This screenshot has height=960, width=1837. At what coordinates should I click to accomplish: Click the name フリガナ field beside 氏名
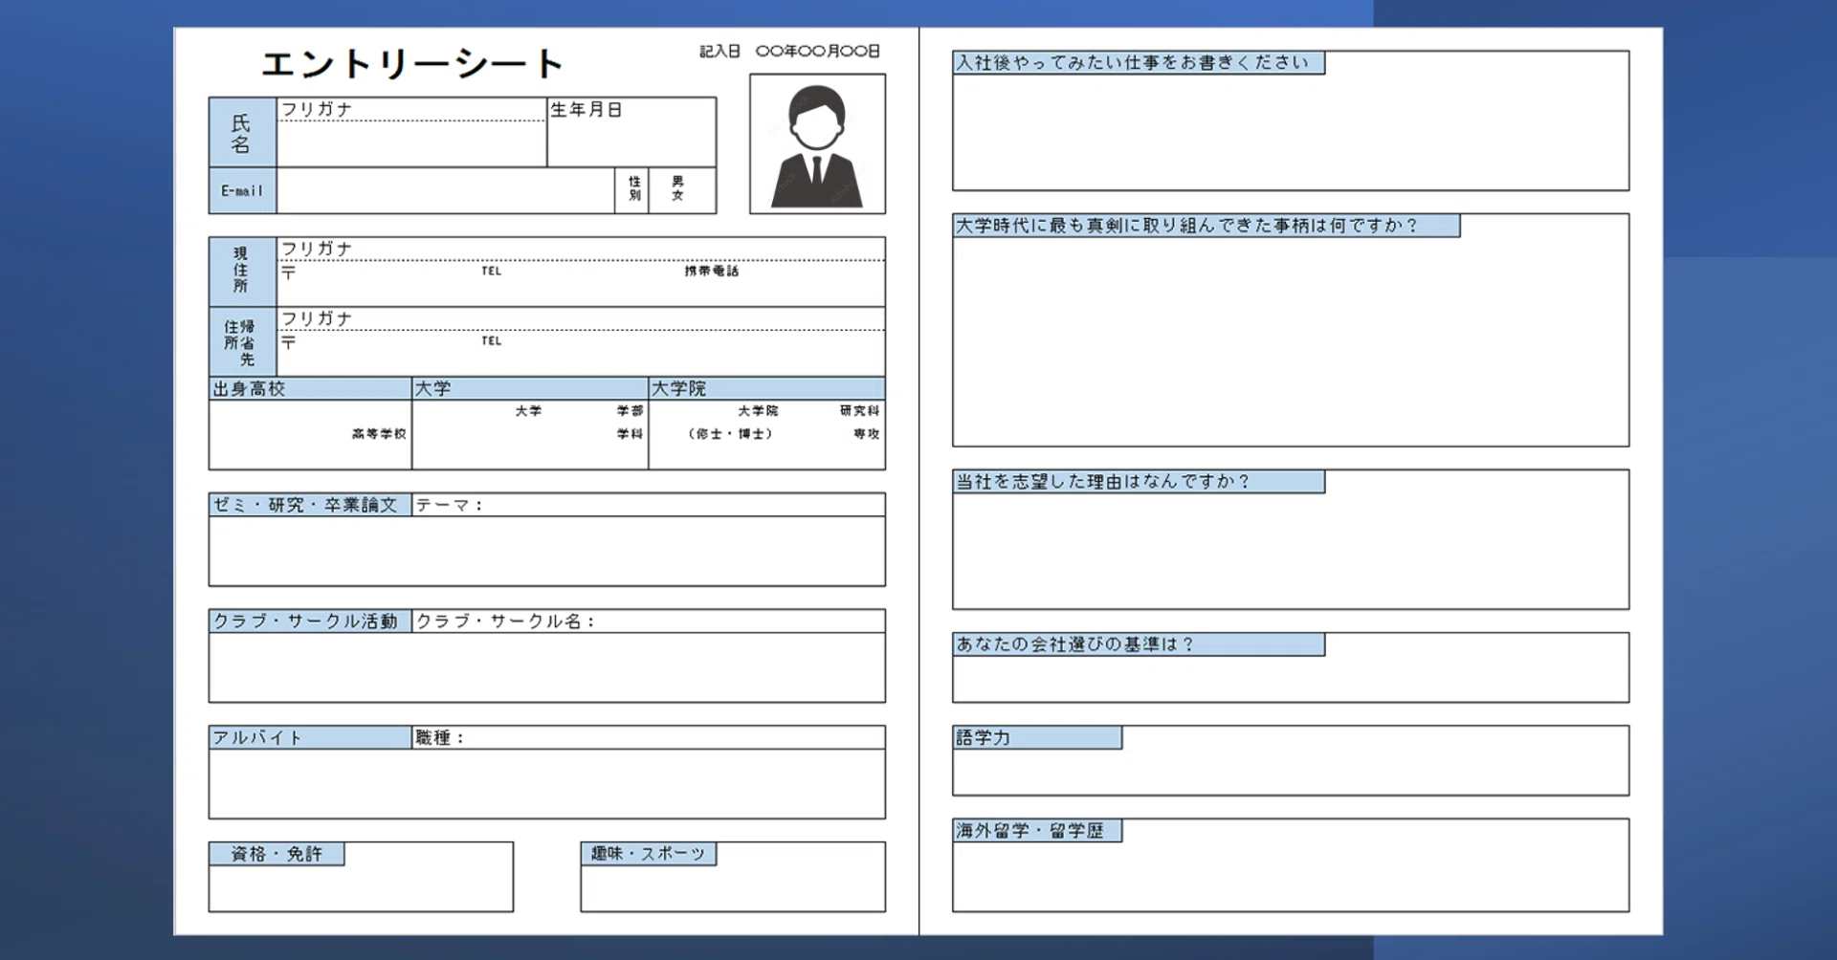(x=411, y=110)
